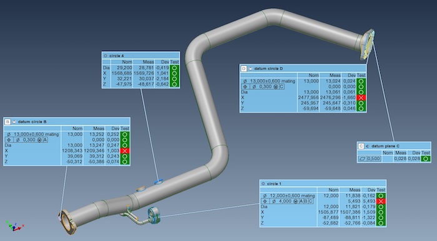Select the B datum label icon

7,122
